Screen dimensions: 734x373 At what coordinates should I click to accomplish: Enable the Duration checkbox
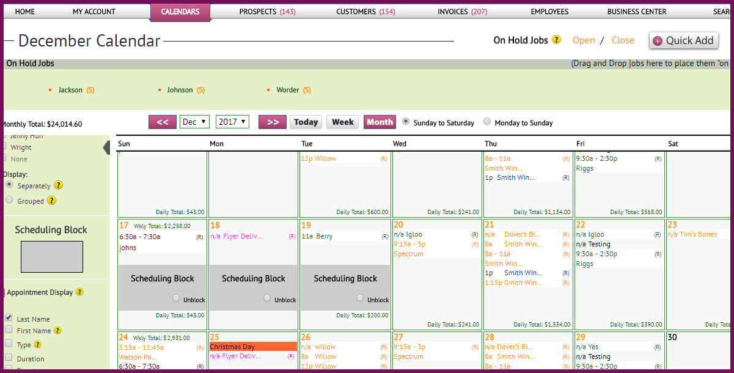pyautogui.click(x=9, y=358)
